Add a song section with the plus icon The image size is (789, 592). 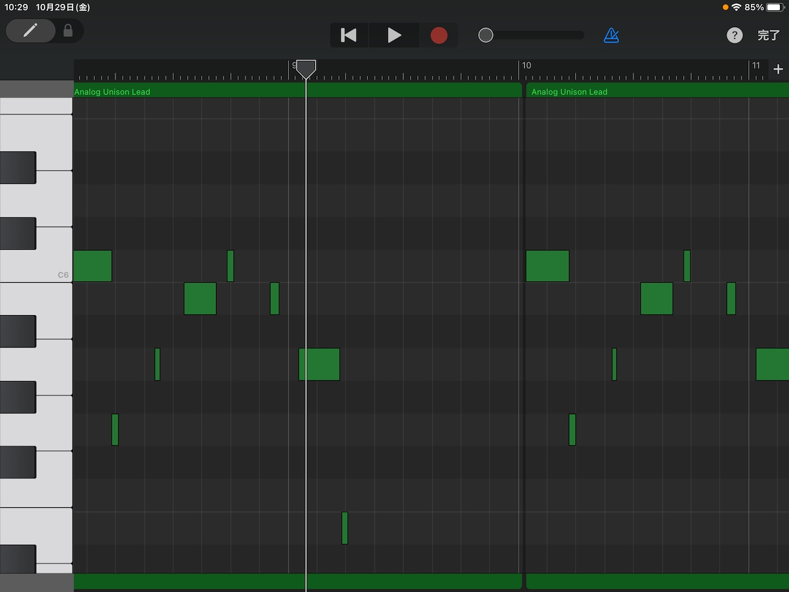tap(778, 69)
